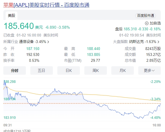Open 苹果[AAPL]美股实时行情 title link

pyautogui.click(x=46, y=5)
